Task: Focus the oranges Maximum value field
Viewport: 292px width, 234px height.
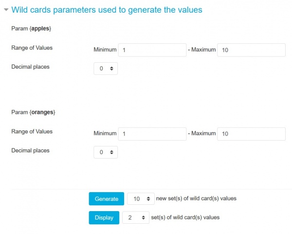Action: (x=251, y=134)
